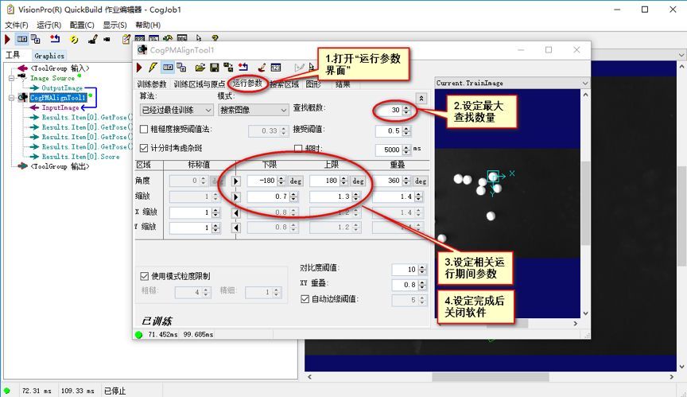Click the microscope icon in main toolbar
This screenshot has width=687, height=397.
tap(92, 40)
